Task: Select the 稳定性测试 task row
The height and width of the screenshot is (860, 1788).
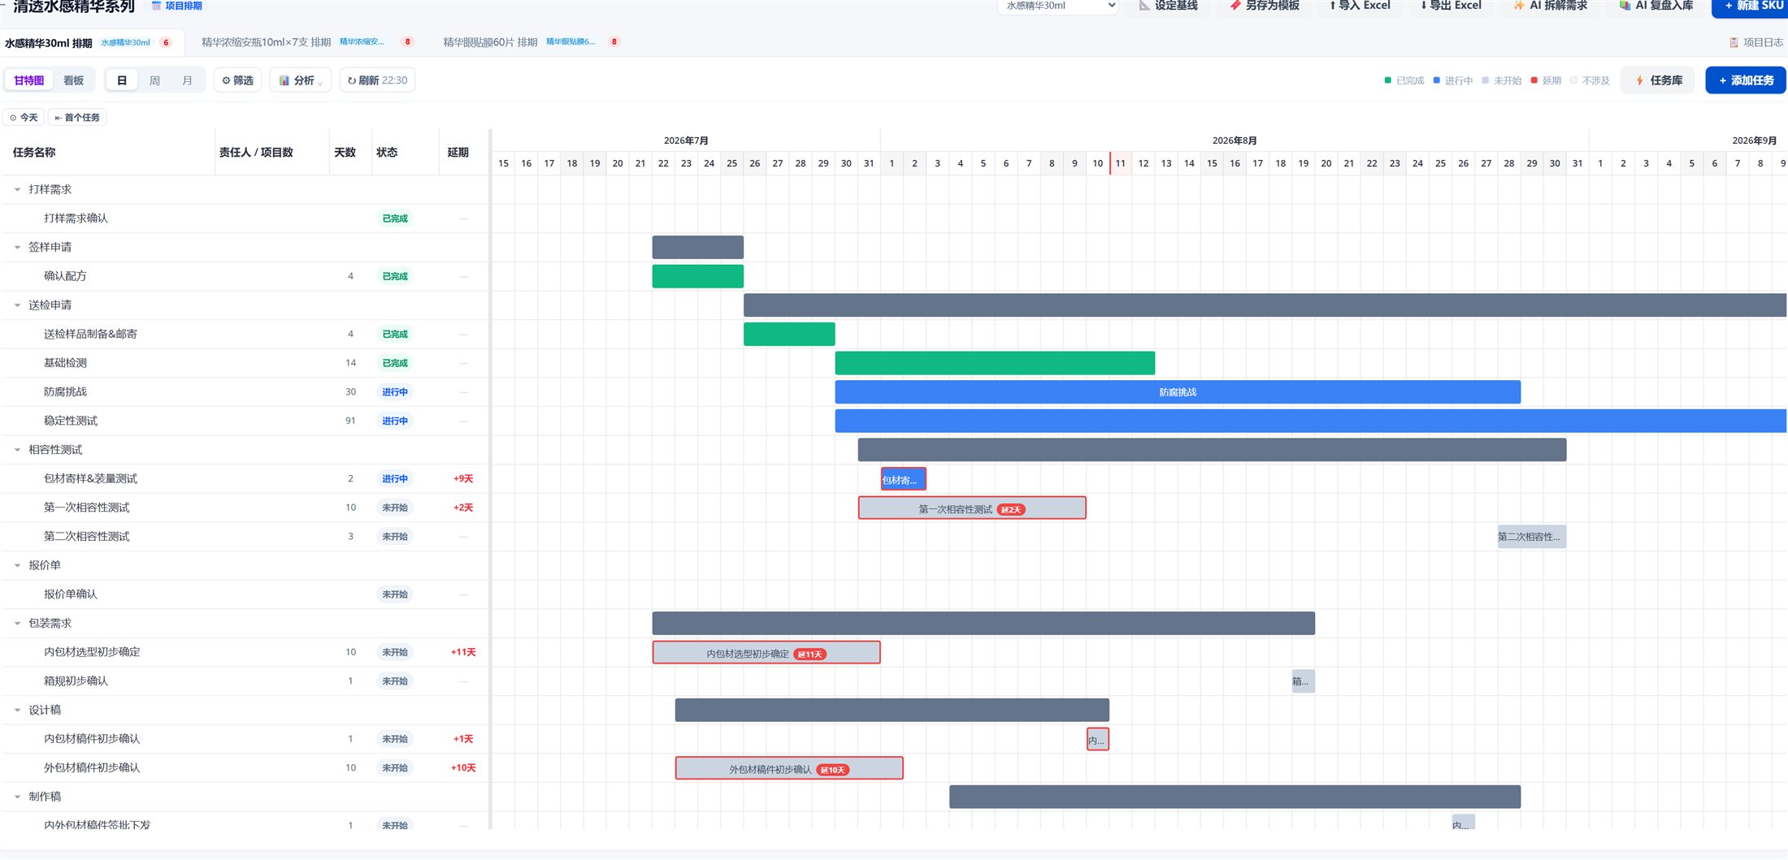Action: (x=245, y=421)
